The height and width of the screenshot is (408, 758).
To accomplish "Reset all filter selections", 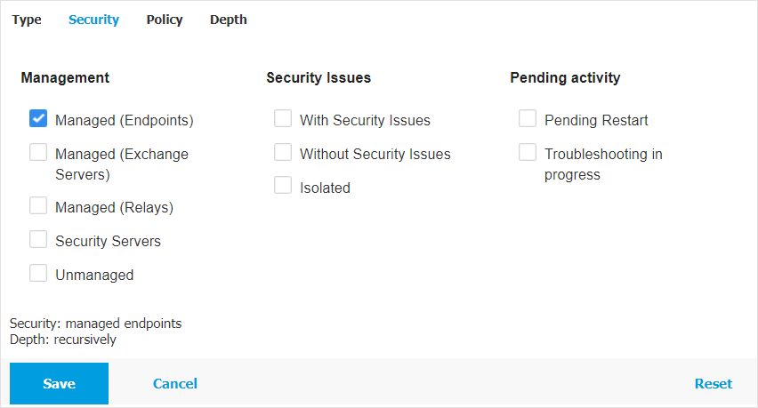I will coord(714,384).
